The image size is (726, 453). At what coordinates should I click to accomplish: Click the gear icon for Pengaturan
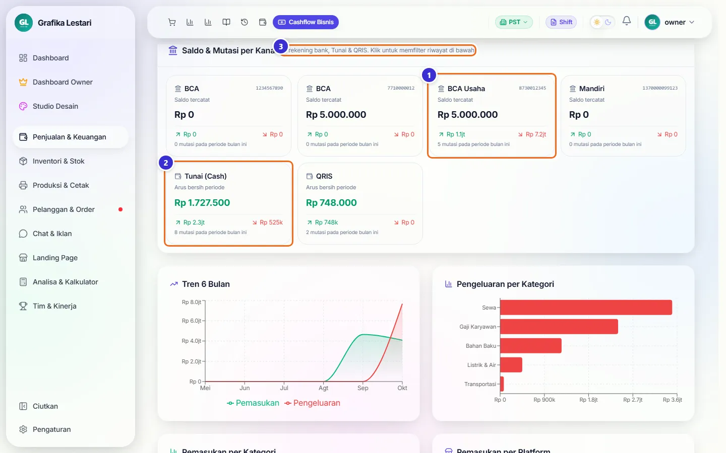tap(23, 429)
